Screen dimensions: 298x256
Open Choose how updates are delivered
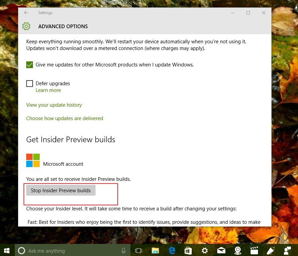[65, 118]
